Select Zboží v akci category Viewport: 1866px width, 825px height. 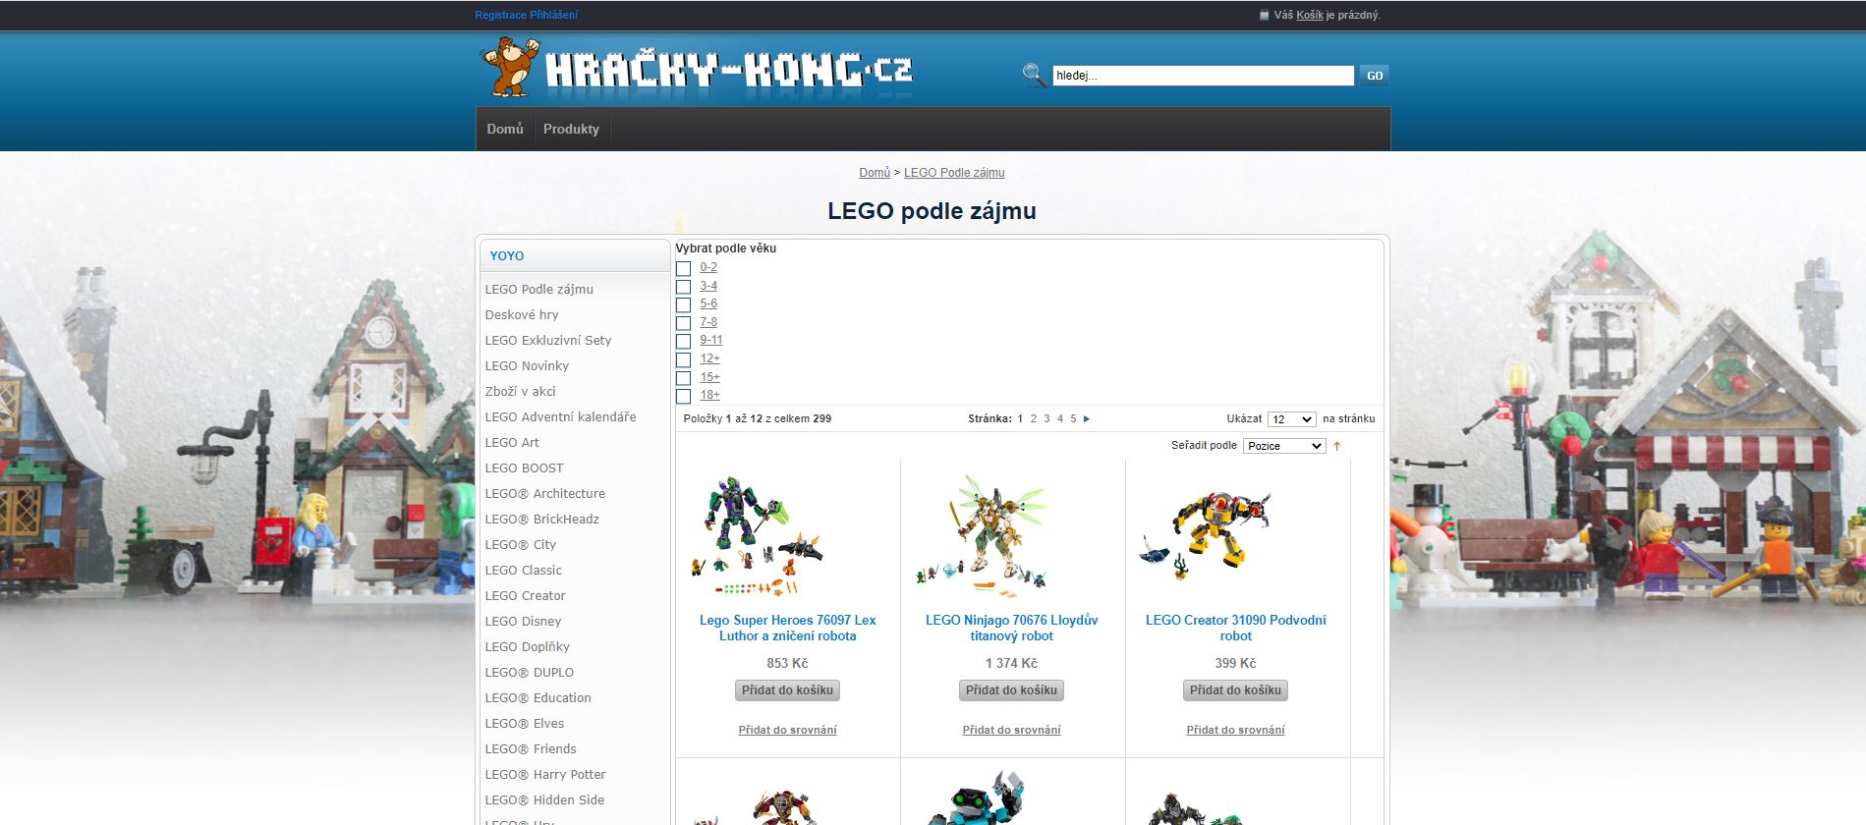(520, 391)
